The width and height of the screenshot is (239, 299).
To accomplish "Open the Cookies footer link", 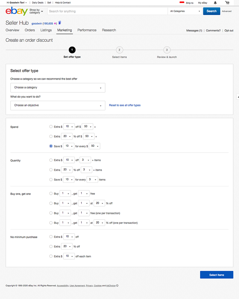I will coord(98,286).
